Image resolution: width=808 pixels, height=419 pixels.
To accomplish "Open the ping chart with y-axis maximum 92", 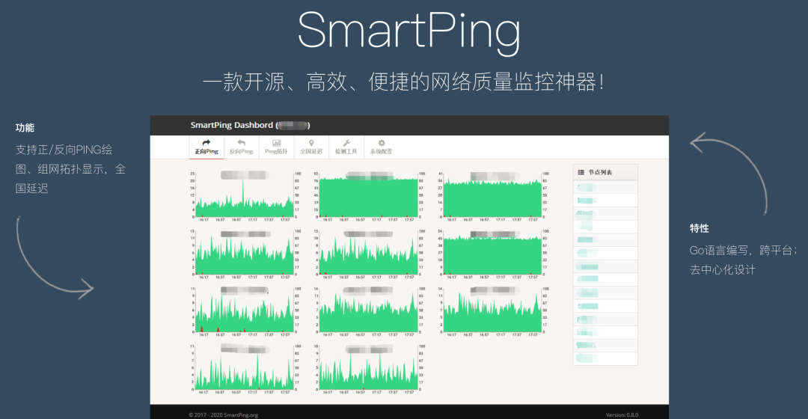I will tap(369, 196).
